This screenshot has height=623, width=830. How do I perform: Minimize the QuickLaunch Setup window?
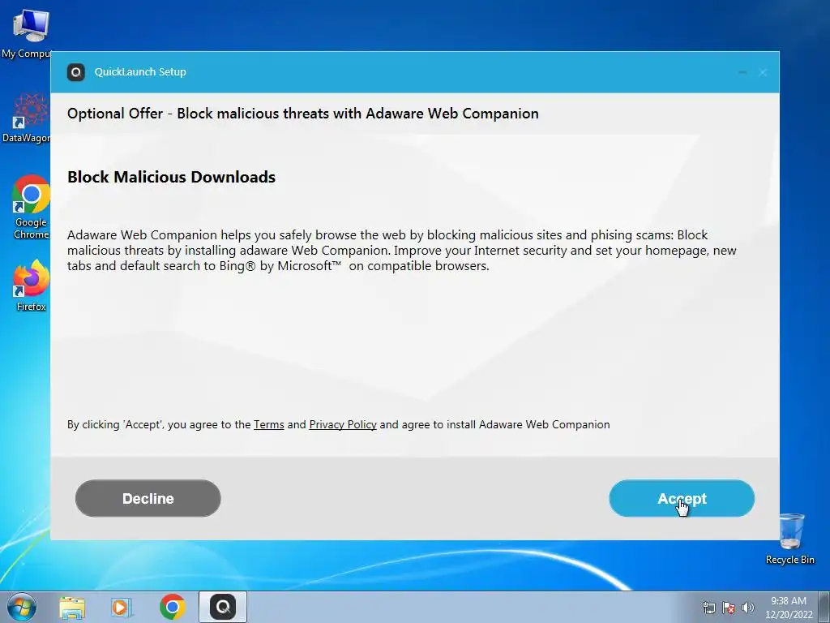[x=742, y=72]
